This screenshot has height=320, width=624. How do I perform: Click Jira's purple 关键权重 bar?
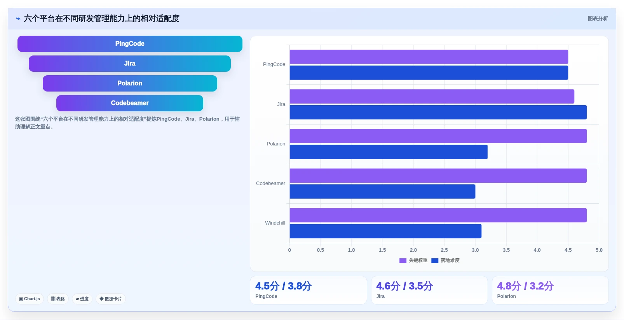click(x=432, y=96)
